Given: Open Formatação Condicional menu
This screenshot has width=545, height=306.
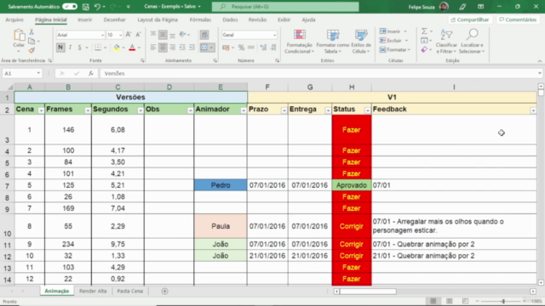Looking at the screenshot, I should point(299,42).
